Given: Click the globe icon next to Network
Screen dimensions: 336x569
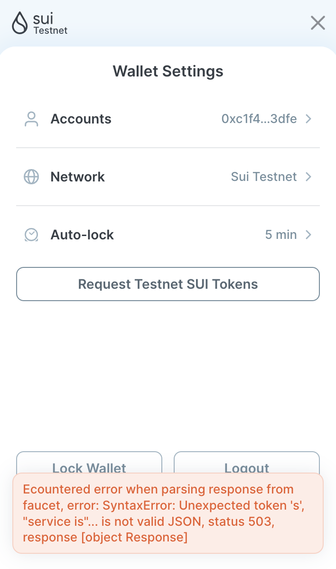Looking at the screenshot, I should [x=31, y=177].
